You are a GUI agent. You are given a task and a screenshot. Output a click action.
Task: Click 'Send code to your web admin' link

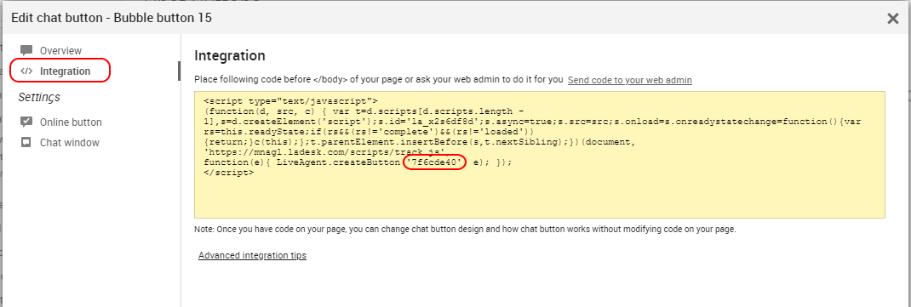point(630,80)
